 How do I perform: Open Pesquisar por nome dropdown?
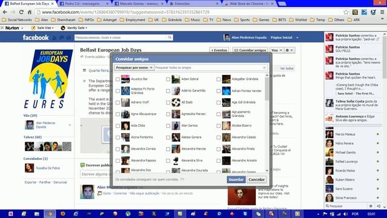coord(134,67)
